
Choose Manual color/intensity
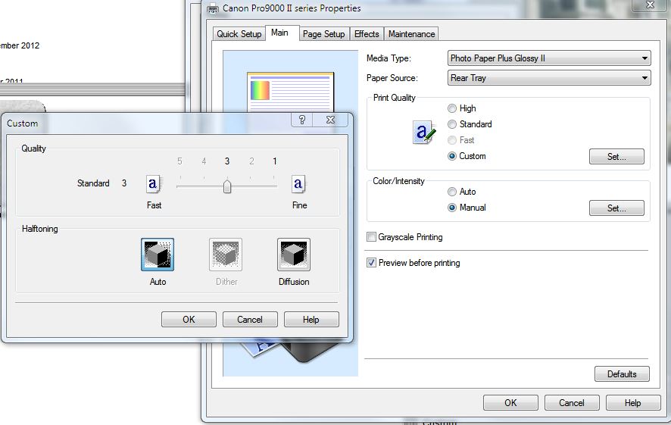click(452, 208)
